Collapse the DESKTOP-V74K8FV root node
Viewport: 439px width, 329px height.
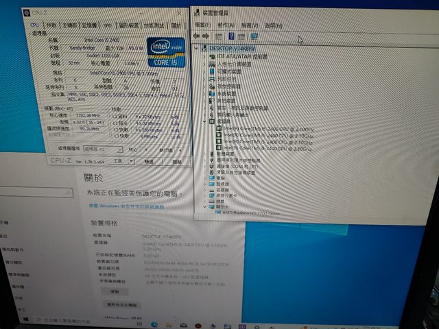pos(198,49)
